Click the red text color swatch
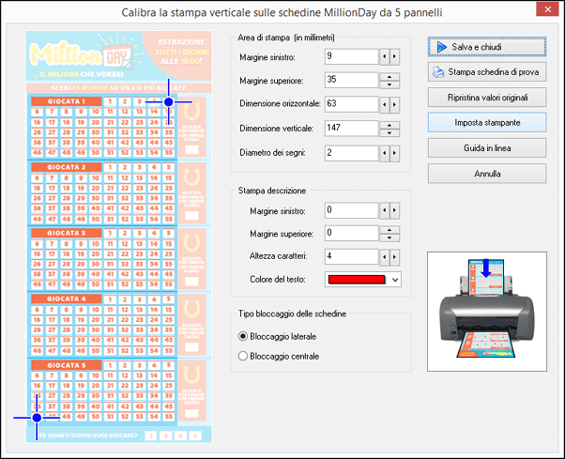 coord(357,279)
